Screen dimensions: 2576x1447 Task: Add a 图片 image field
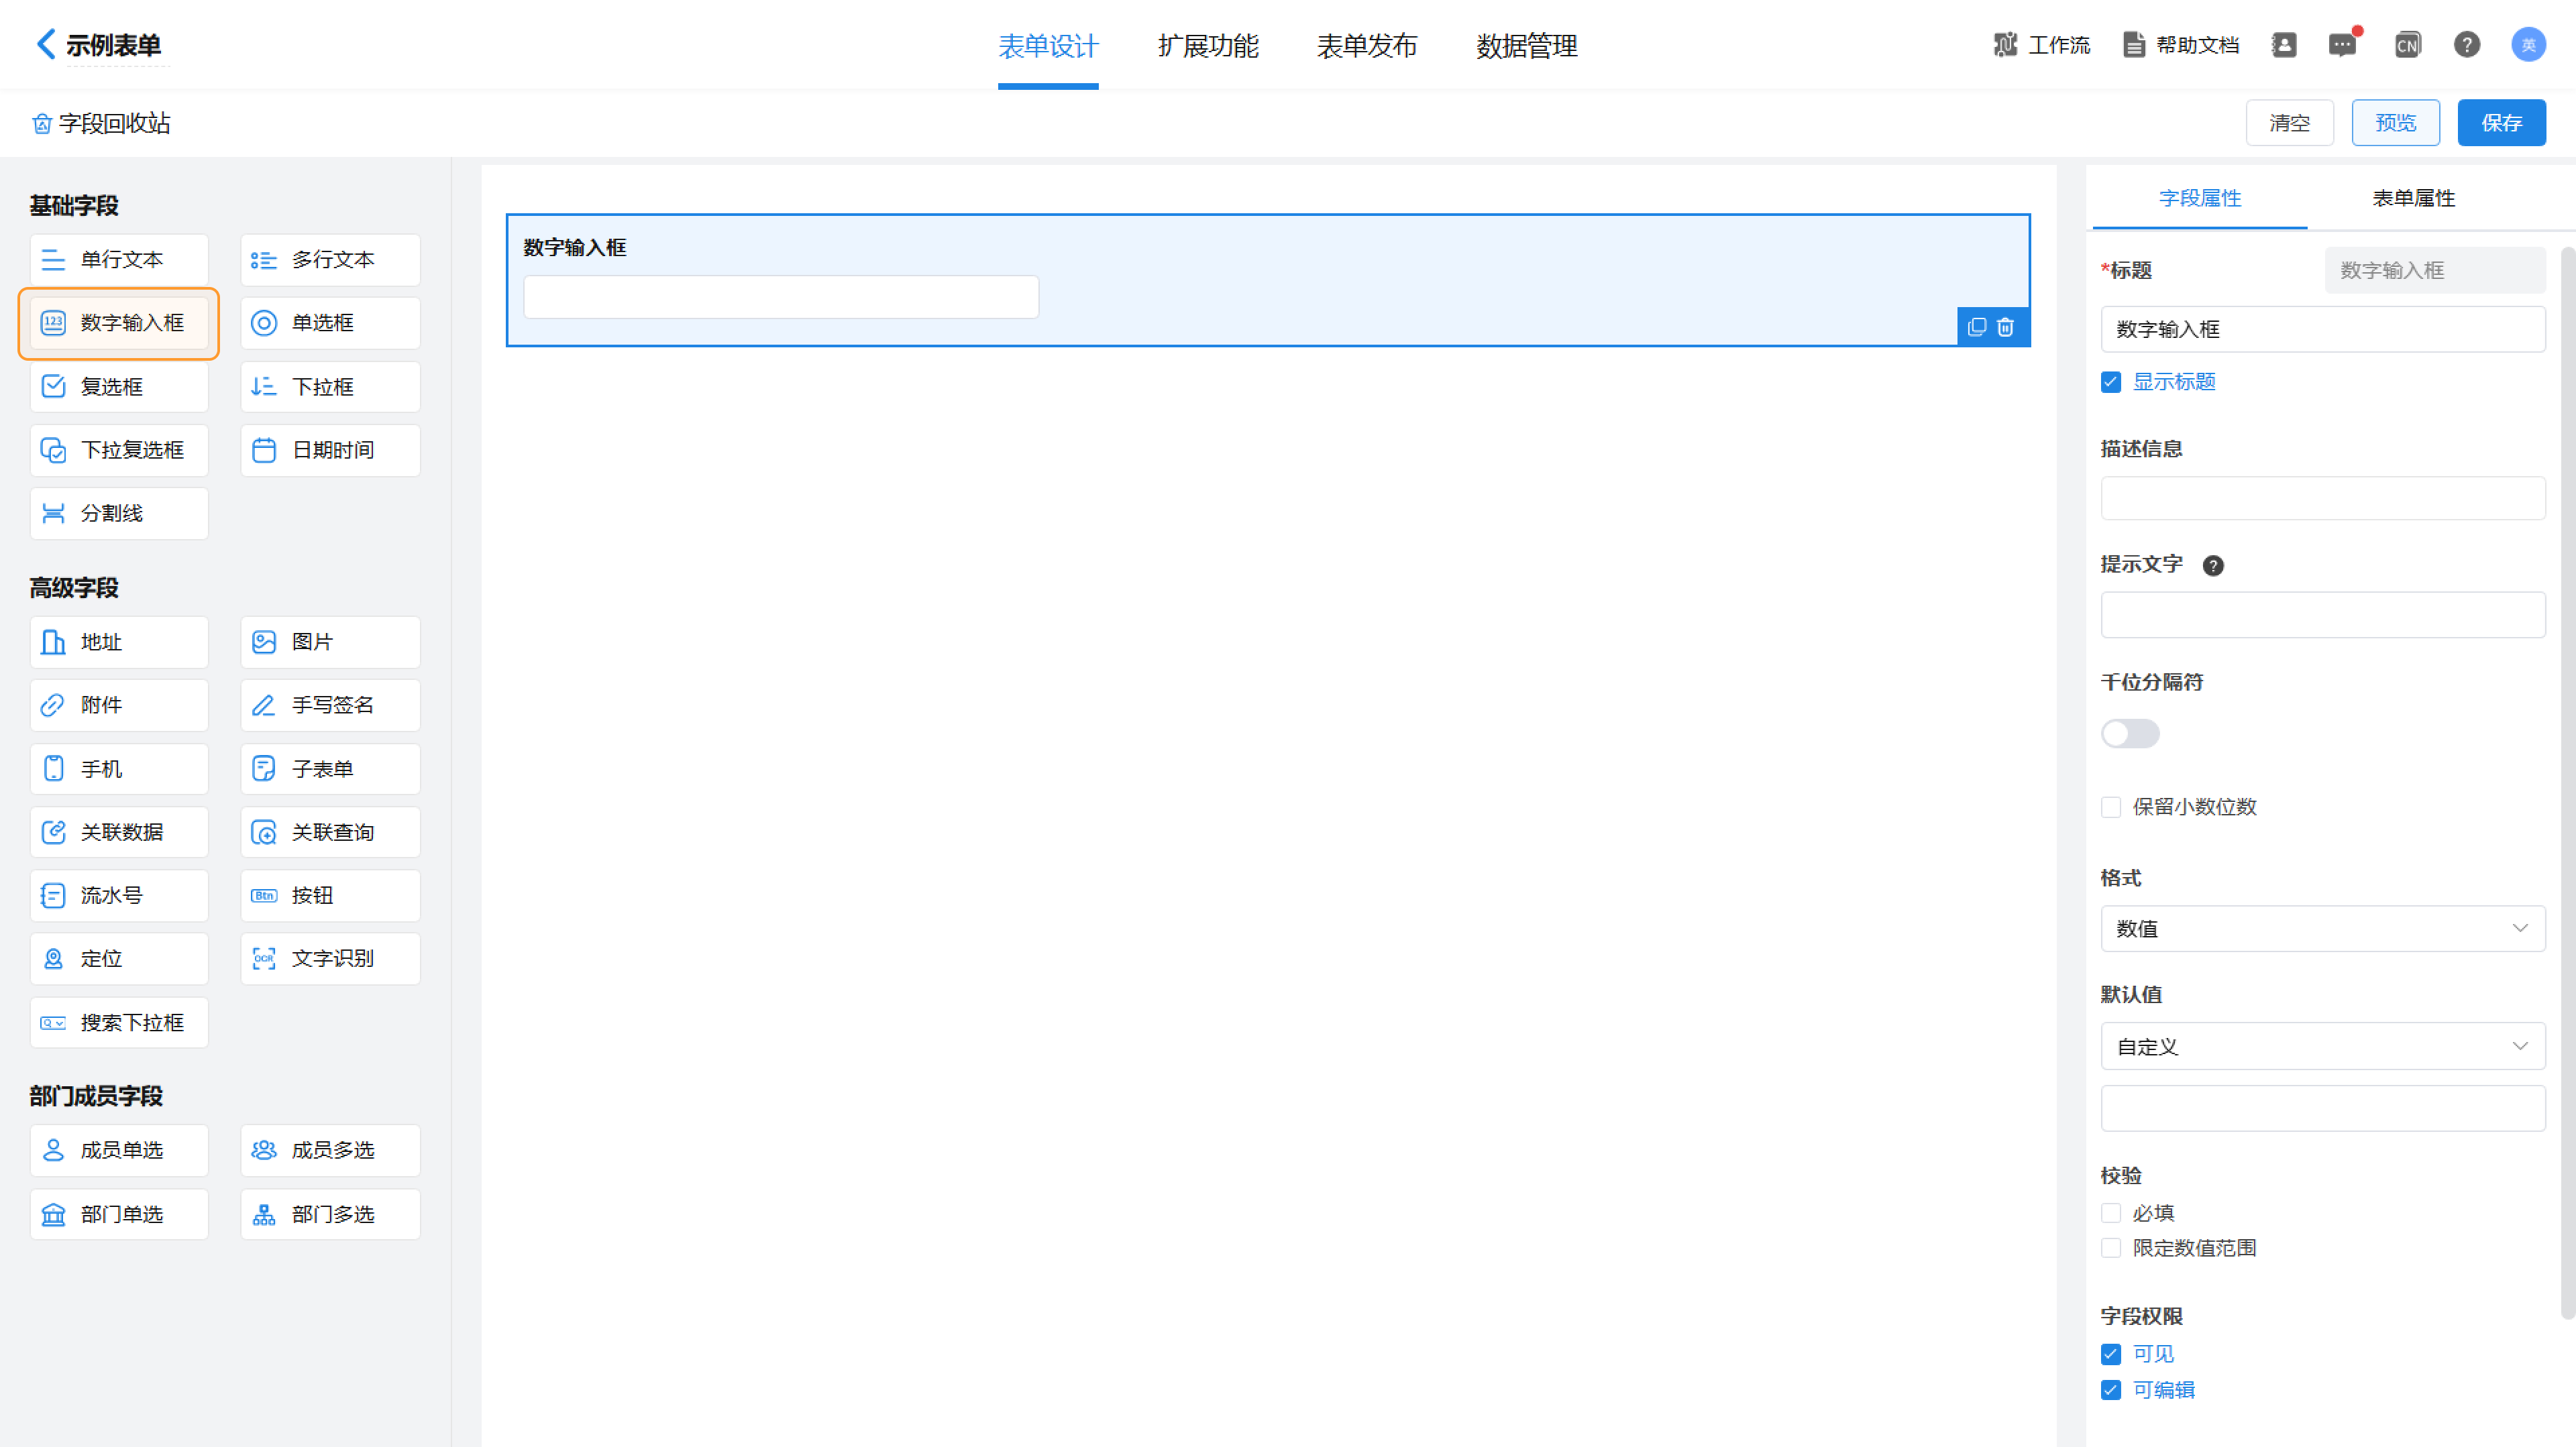point(330,642)
